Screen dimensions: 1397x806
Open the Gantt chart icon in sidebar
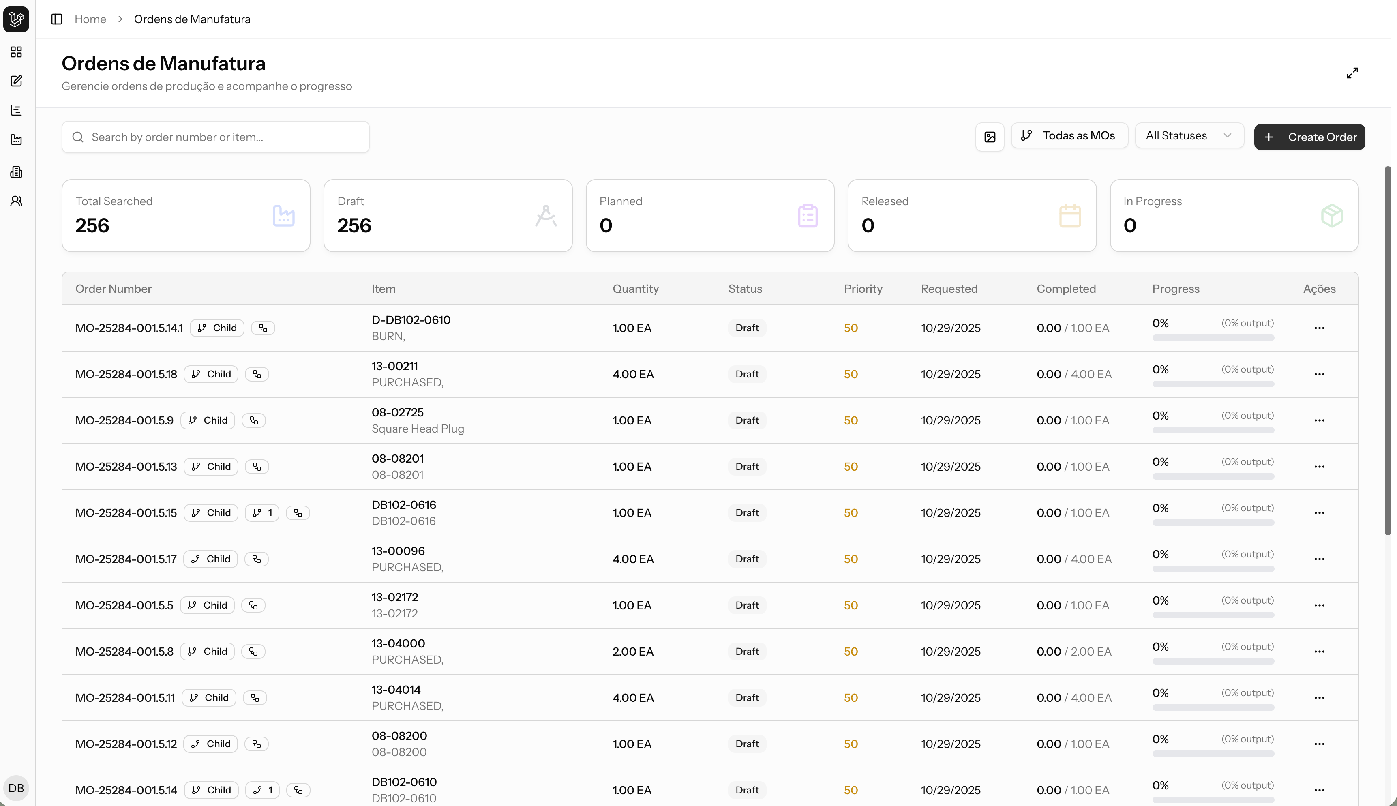pyautogui.click(x=16, y=110)
